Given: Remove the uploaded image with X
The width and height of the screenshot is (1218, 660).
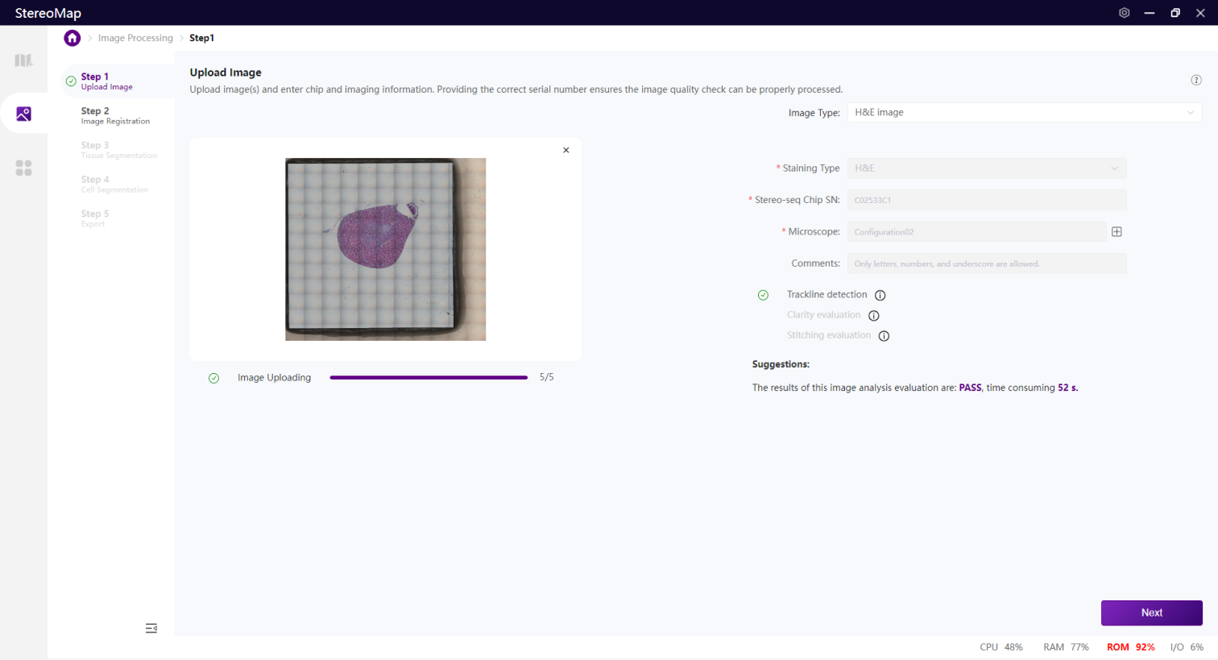Looking at the screenshot, I should tap(565, 151).
